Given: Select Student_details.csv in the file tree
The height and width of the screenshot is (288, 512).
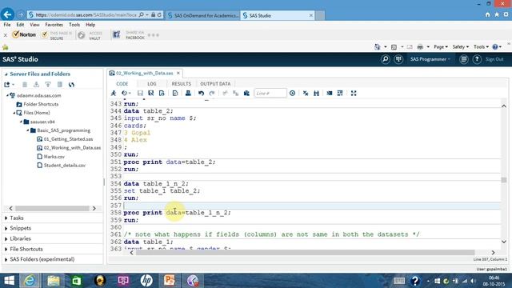Looking at the screenshot, I should pyautogui.click(x=65, y=166).
